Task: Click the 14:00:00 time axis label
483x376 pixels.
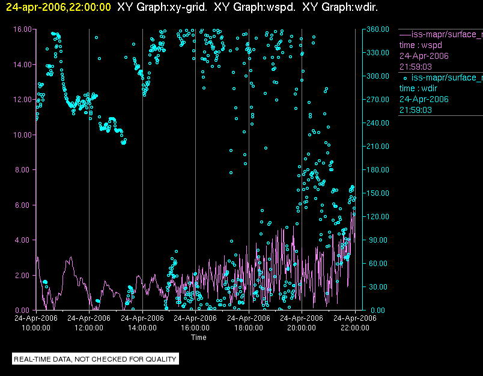Action: 142,328
